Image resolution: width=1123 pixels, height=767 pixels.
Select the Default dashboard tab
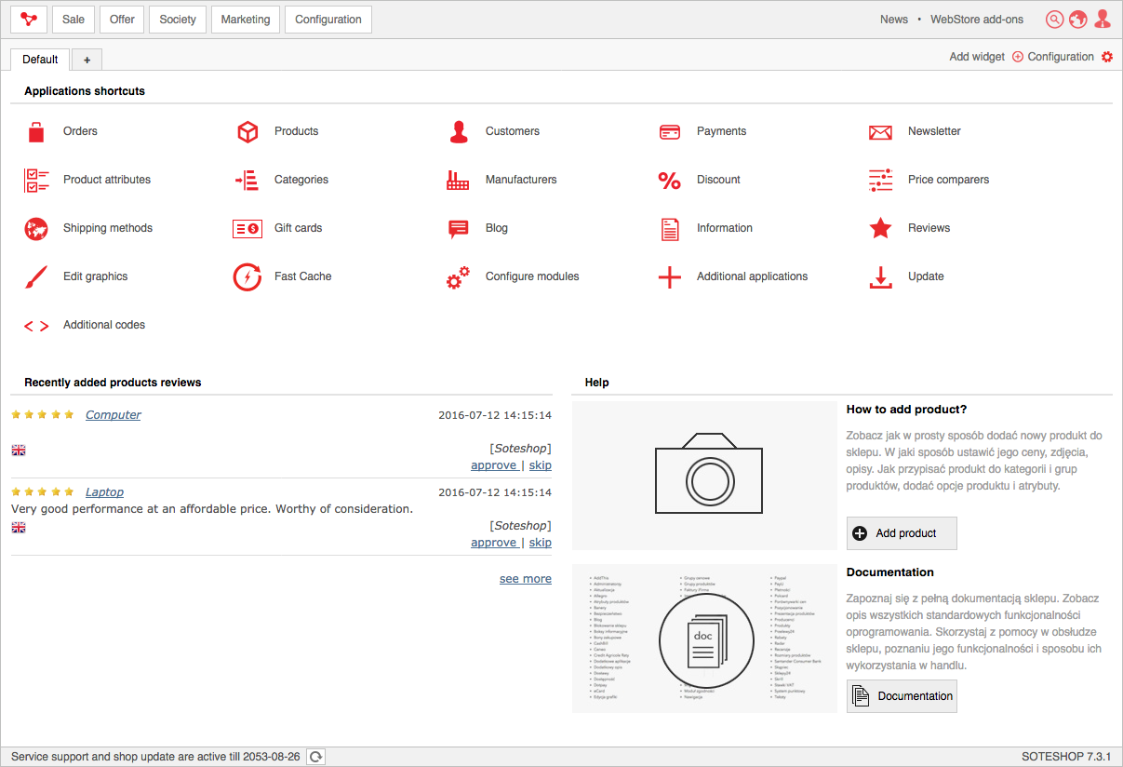(40, 60)
